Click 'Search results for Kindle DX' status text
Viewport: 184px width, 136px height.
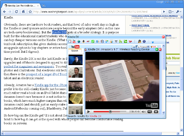point(84,116)
